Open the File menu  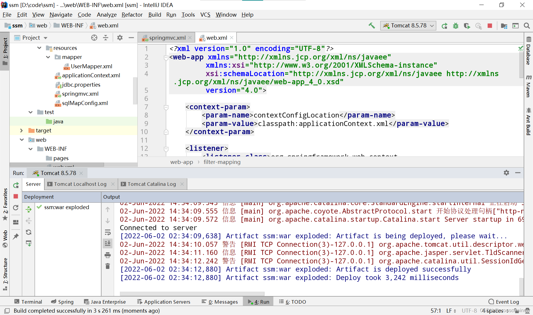click(x=7, y=15)
